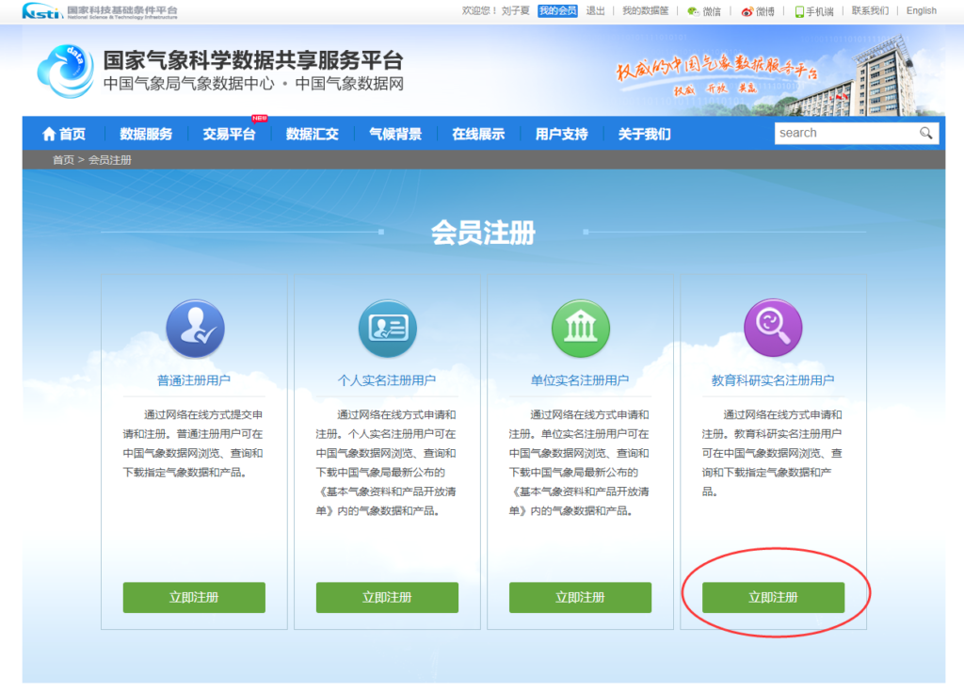The width and height of the screenshot is (964, 693).
Task: Click the search magnifier icon
Action: [926, 134]
